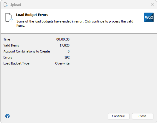Image resolution: width=157 pixels, height=123 pixels.
Task: Select the Errors label
Action: point(8,57)
